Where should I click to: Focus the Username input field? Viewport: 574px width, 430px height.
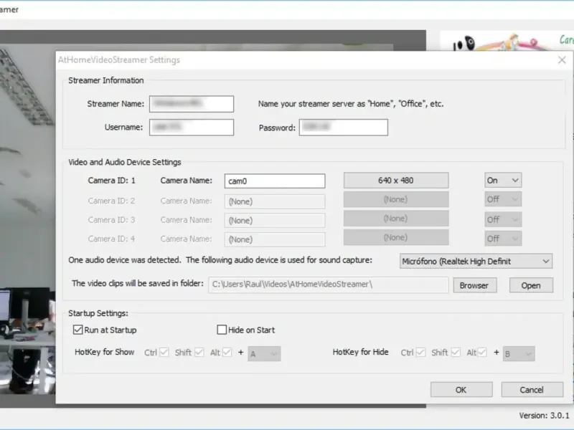coord(192,128)
